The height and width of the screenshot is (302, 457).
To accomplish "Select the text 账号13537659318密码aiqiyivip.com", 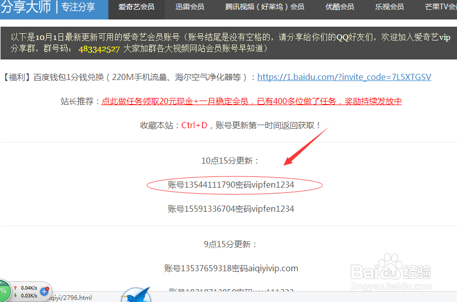I will [231, 268].
